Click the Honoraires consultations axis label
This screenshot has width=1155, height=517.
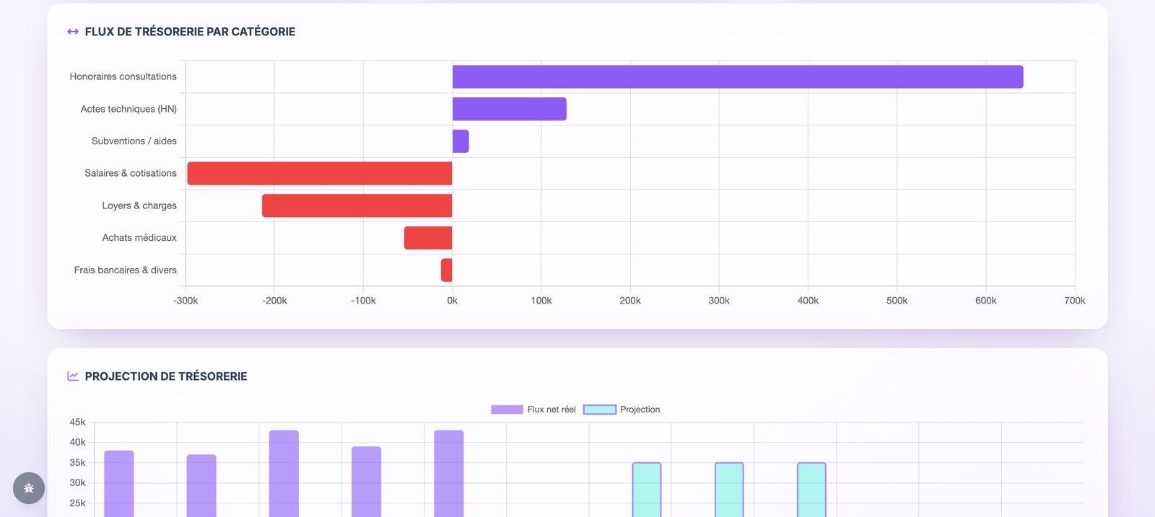tap(123, 76)
